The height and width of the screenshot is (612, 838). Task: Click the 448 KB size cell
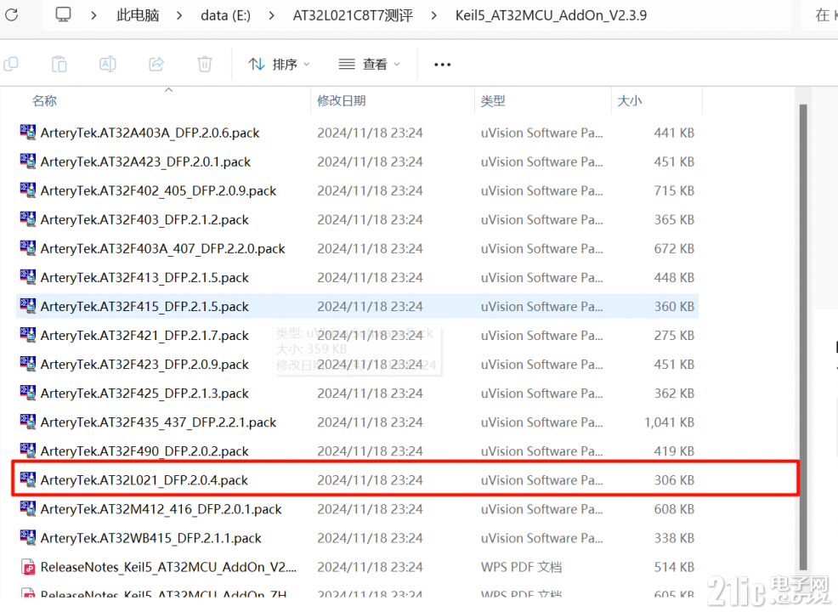coord(674,277)
